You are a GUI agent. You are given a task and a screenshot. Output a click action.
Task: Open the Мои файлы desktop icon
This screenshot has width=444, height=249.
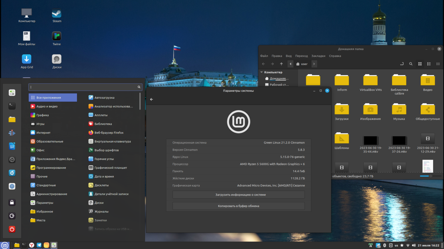(27, 38)
